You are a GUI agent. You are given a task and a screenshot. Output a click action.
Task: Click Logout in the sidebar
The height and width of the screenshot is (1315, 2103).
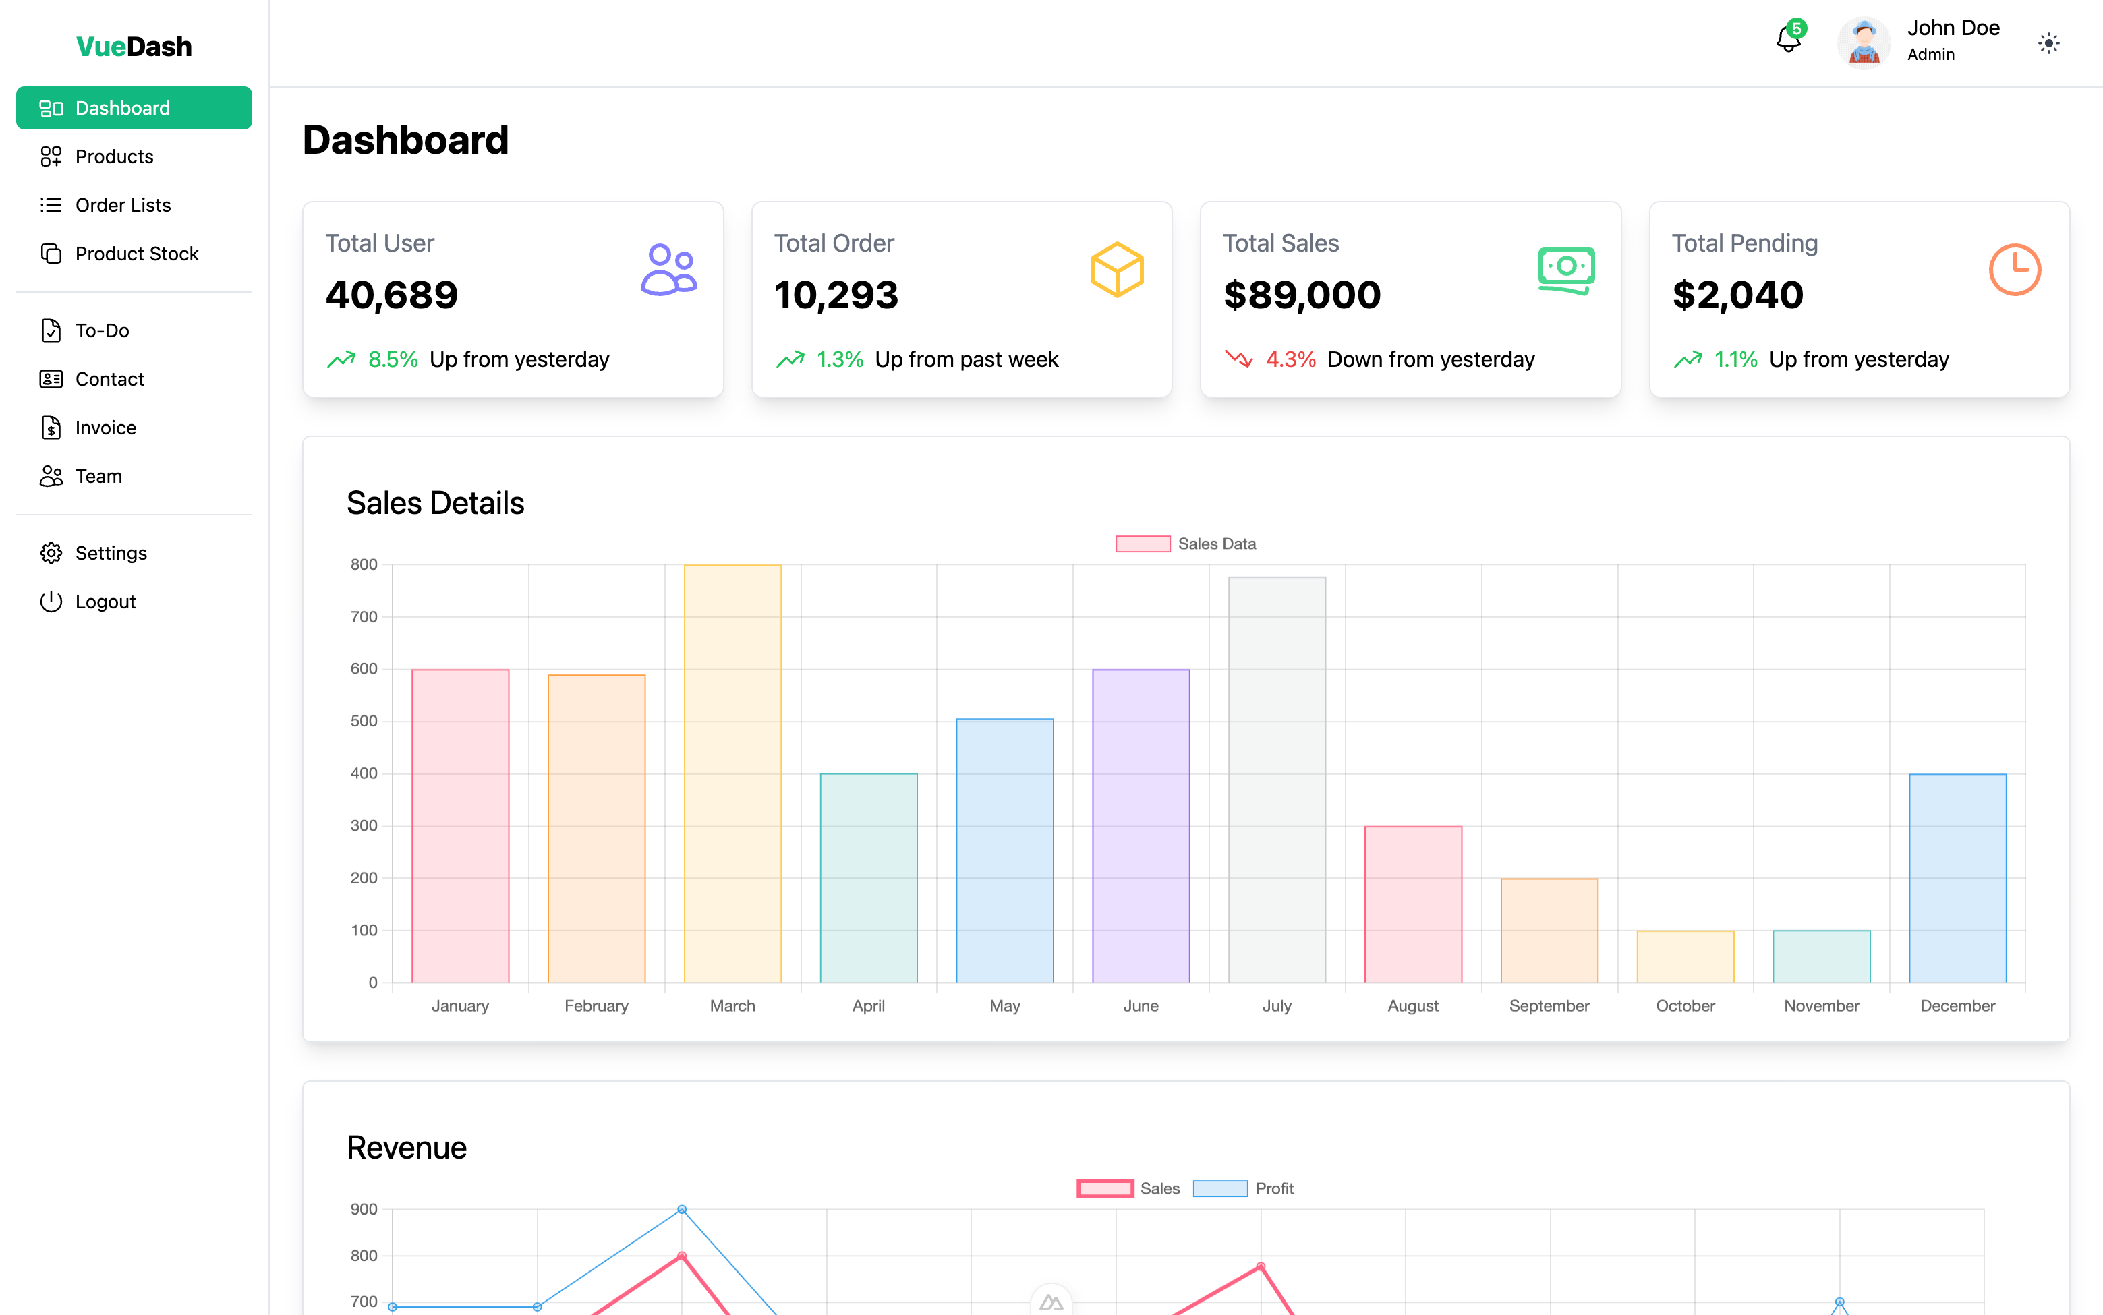pos(134,602)
